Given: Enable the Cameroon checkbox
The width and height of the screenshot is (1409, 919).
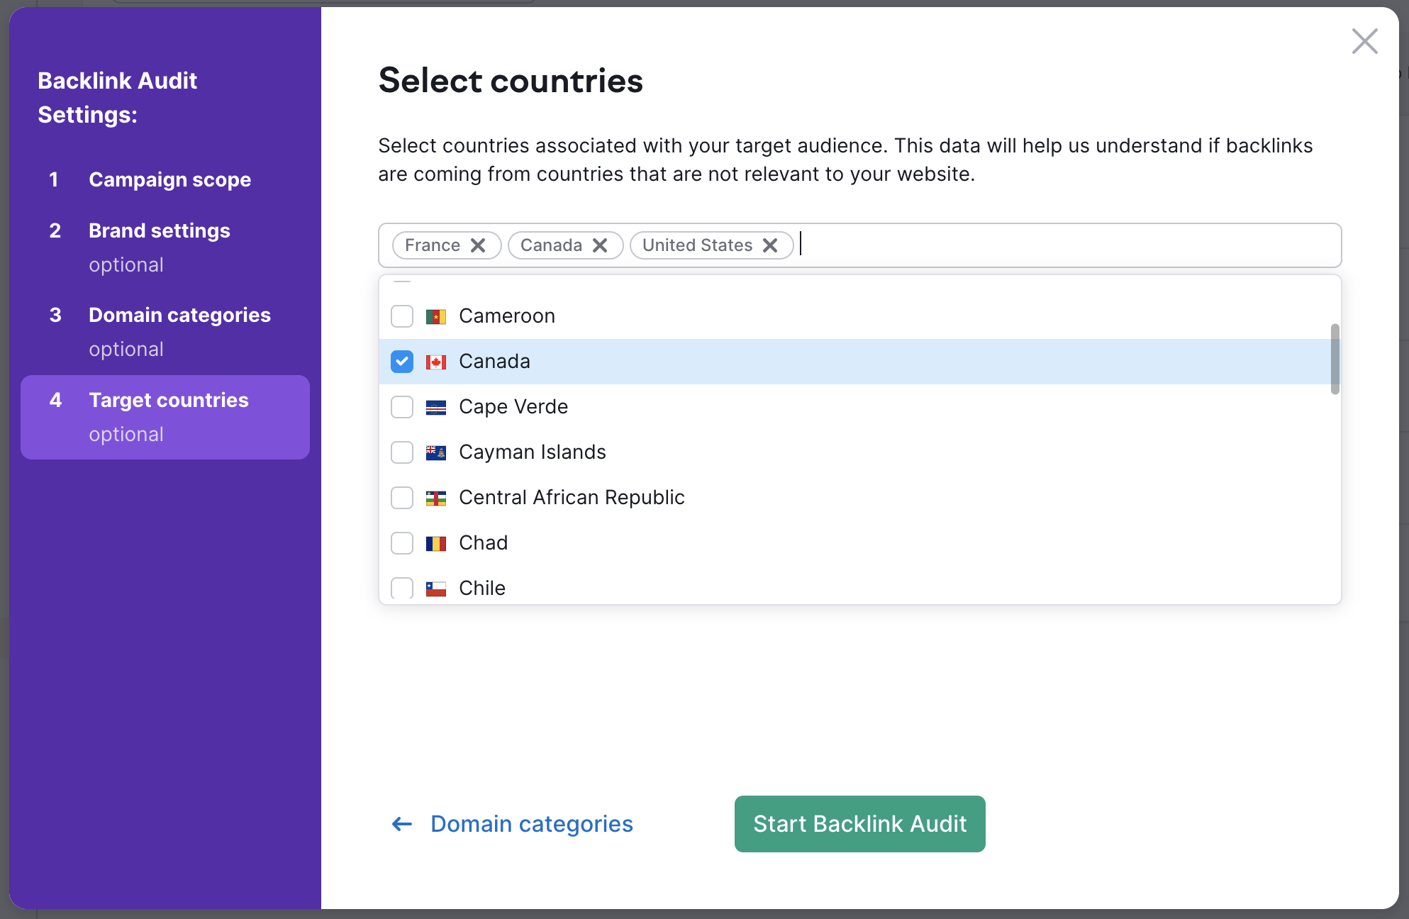Looking at the screenshot, I should pyautogui.click(x=401, y=316).
